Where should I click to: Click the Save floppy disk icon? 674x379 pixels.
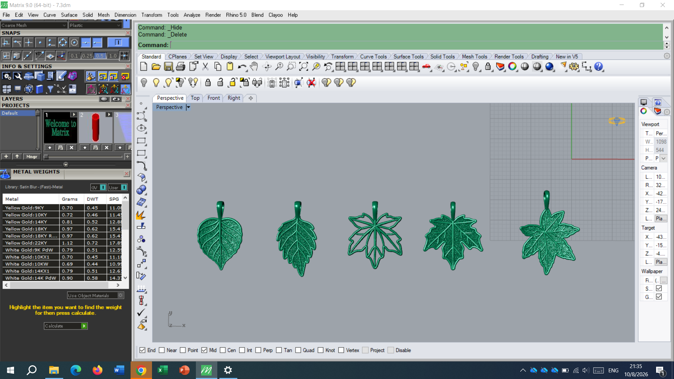(x=168, y=67)
